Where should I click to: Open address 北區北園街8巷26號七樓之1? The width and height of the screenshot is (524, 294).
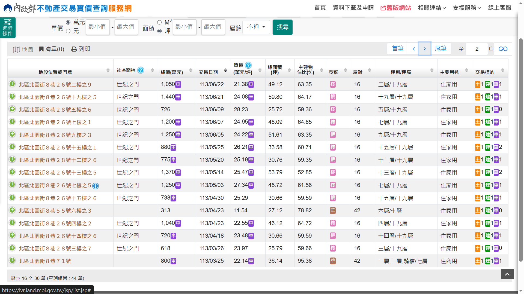click(55, 122)
